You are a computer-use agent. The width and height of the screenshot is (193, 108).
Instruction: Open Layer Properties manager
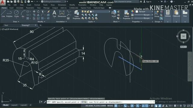tap(76, 15)
